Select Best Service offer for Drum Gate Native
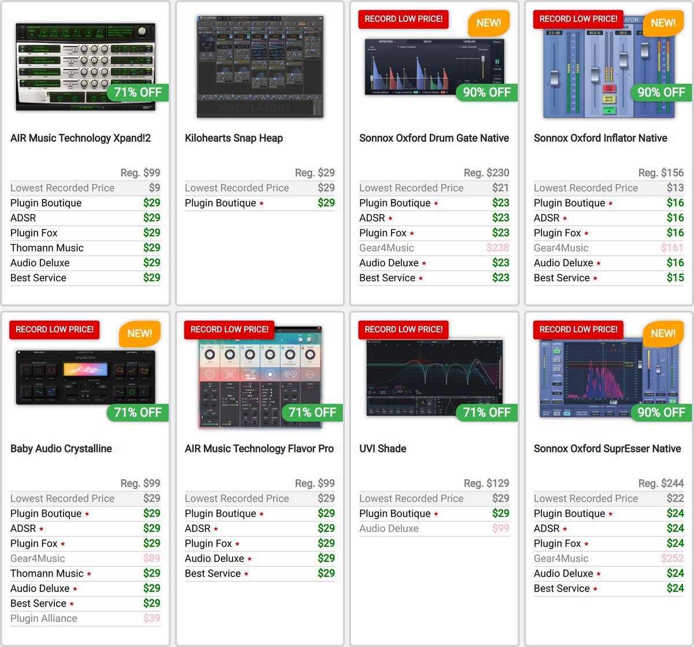The image size is (694, 647). click(x=434, y=278)
